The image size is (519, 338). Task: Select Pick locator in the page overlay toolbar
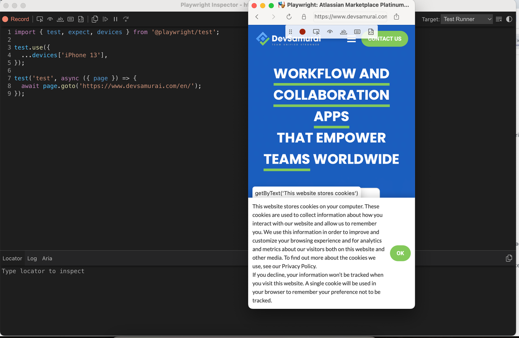coord(316,32)
